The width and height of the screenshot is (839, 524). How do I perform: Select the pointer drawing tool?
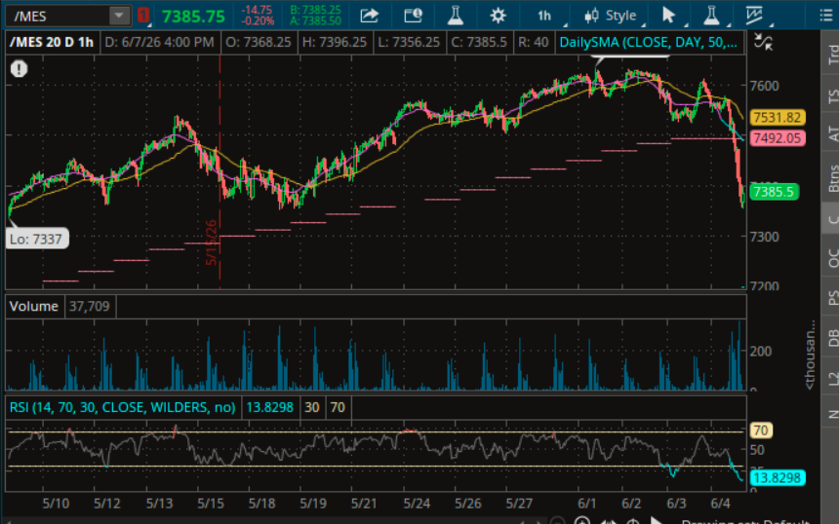(668, 16)
